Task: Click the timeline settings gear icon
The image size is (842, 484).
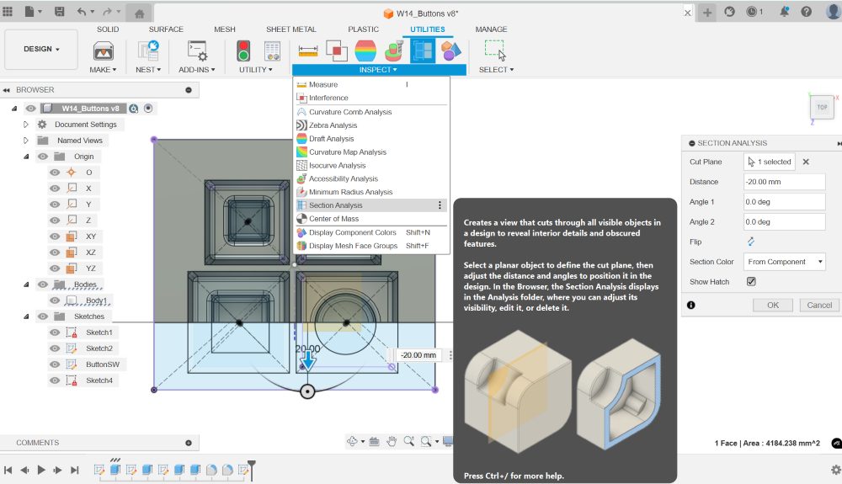Action: coord(835,470)
